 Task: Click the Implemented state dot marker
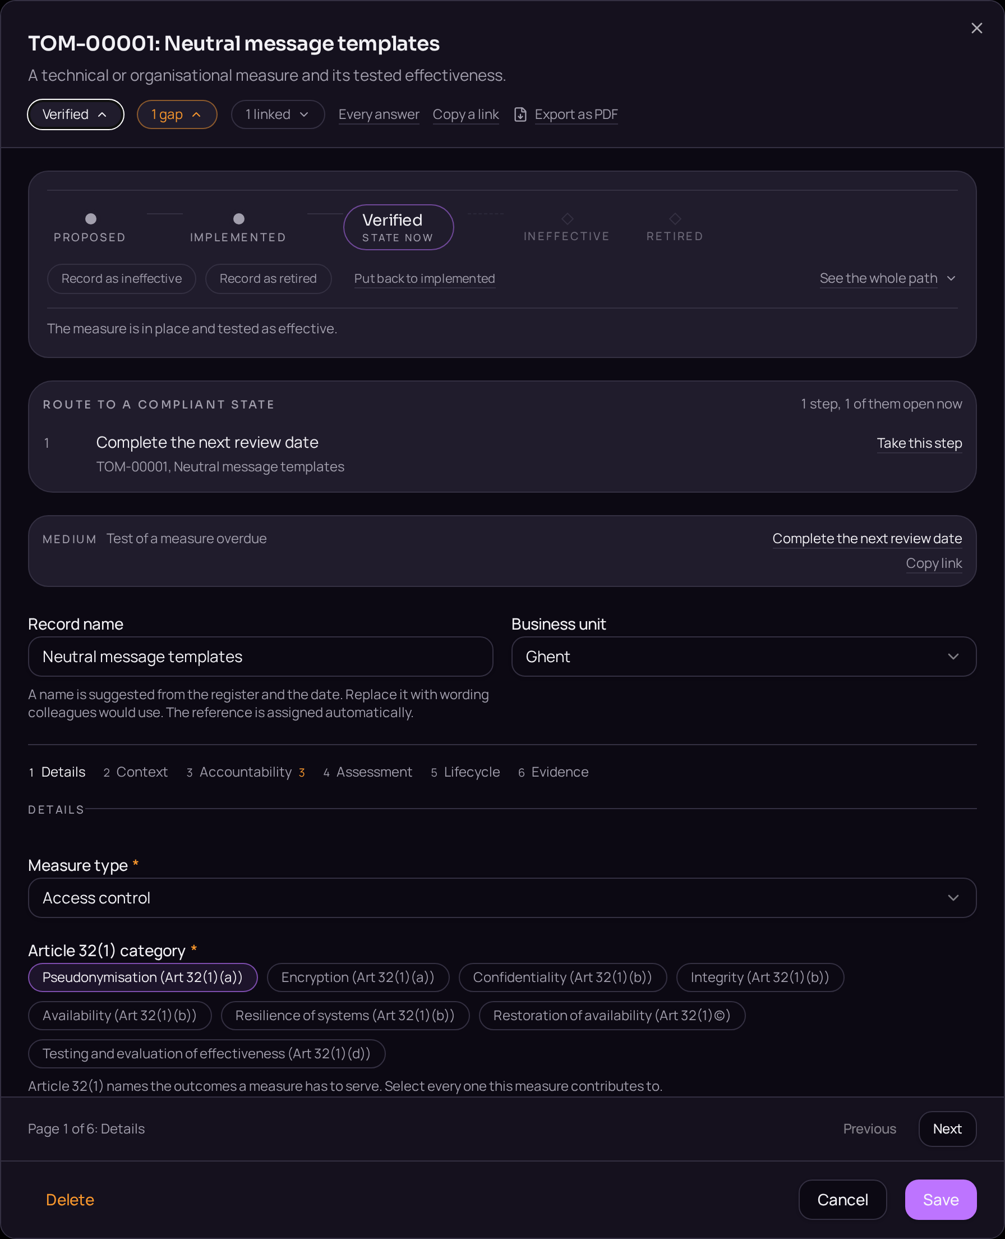238,219
